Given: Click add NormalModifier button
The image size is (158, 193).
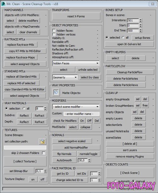Looking at the screenshot, I should [x=76, y=148].
